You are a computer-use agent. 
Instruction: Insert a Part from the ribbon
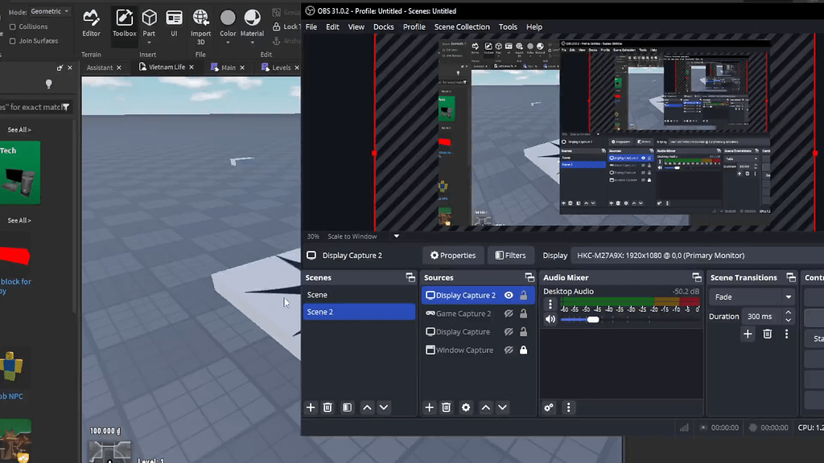(x=149, y=22)
